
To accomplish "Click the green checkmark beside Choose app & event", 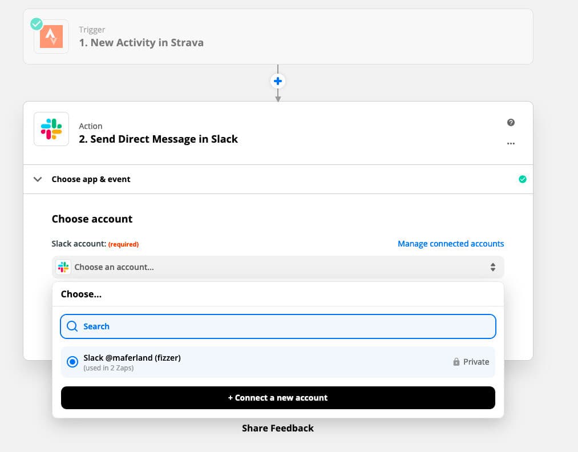I will (x=523, y=179).
